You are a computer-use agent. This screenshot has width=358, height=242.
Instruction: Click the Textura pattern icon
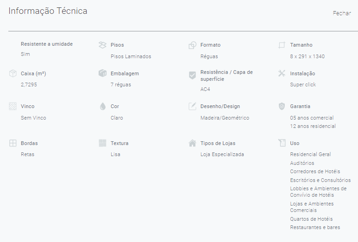click(102, 143)
